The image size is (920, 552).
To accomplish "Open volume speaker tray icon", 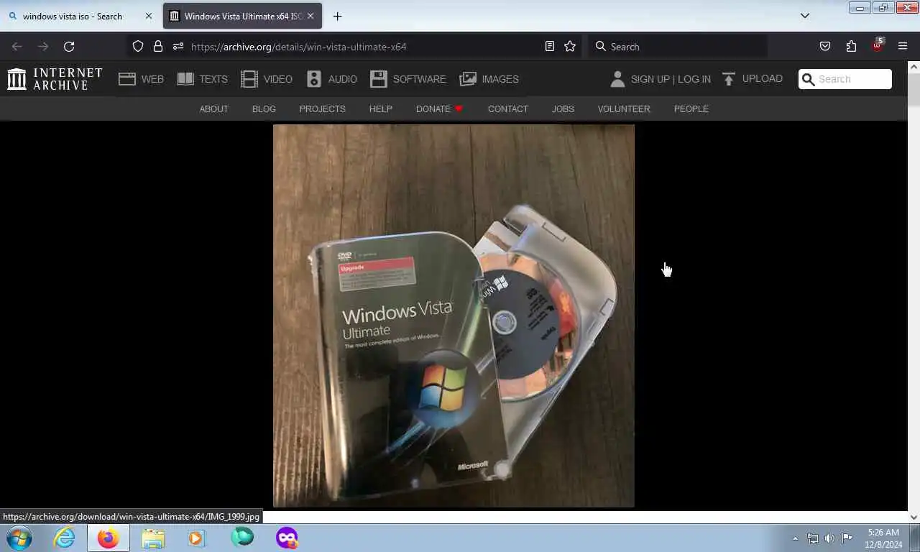I will 829,538.
